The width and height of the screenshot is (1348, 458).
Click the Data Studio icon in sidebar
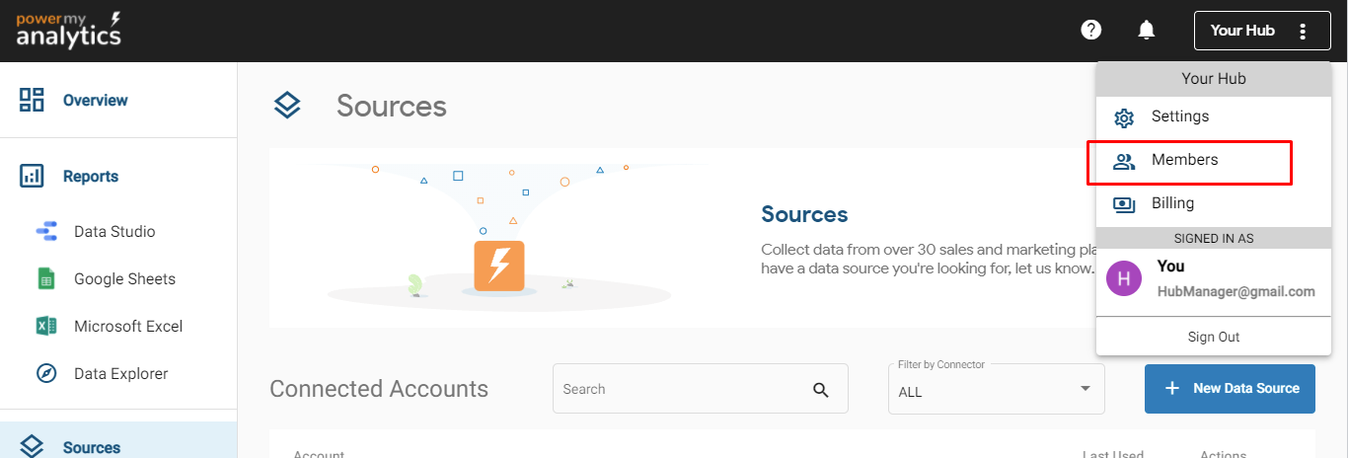coord(46,232)
